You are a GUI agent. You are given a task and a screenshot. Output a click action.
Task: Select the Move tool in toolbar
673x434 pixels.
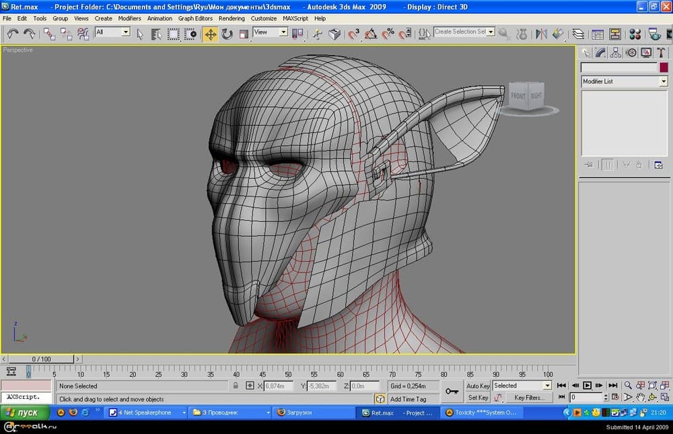pyautogui.click(x=211, y=33)
